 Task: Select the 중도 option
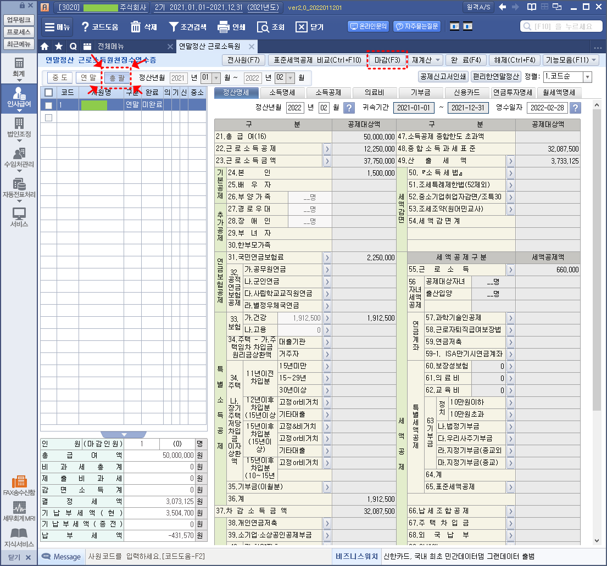tap(60, 78)
